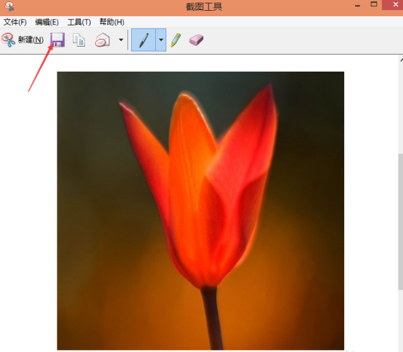
Task: Click the 新建(N) button label
Action: point(30,40)
